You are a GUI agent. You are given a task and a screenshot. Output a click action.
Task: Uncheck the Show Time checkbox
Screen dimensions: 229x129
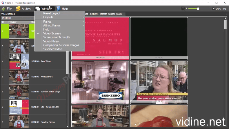coord(214,8)
